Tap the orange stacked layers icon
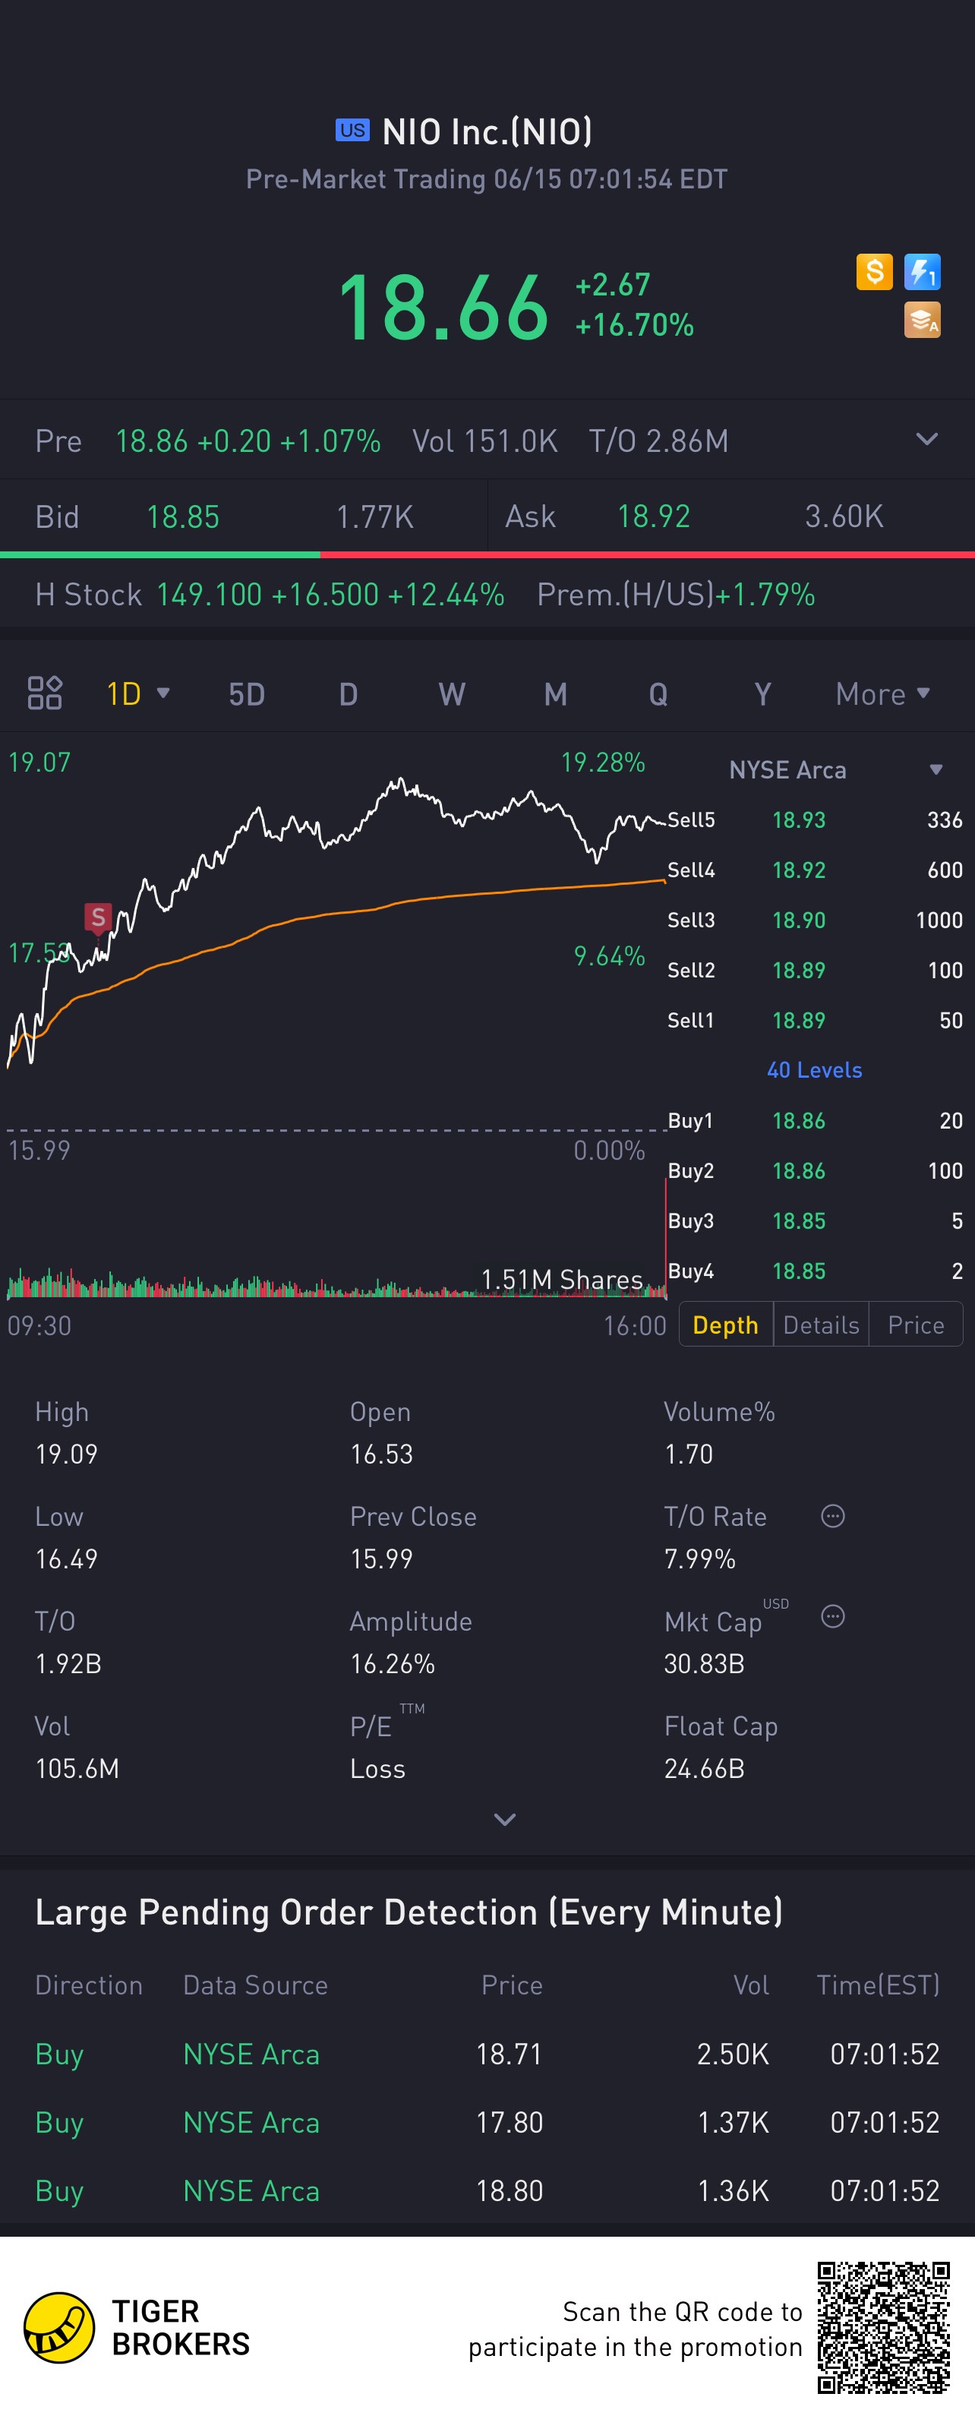Viewport: 975px width, 2419px height. pos(921,321)
